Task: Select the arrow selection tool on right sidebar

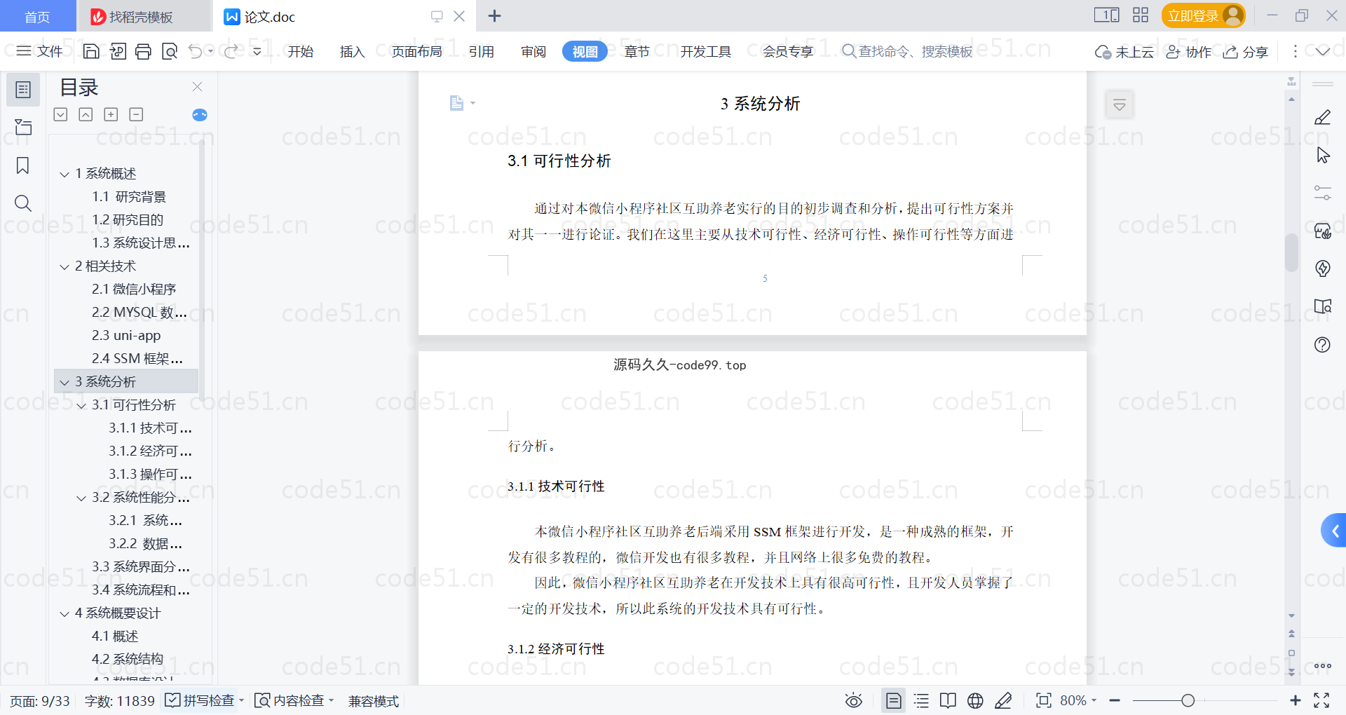Action: pyautogui.click(x=1323, y=155)
